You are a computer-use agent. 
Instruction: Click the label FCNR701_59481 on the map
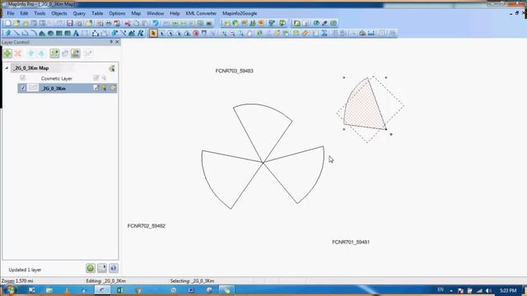pyautogui.click(x=351, y=242)
